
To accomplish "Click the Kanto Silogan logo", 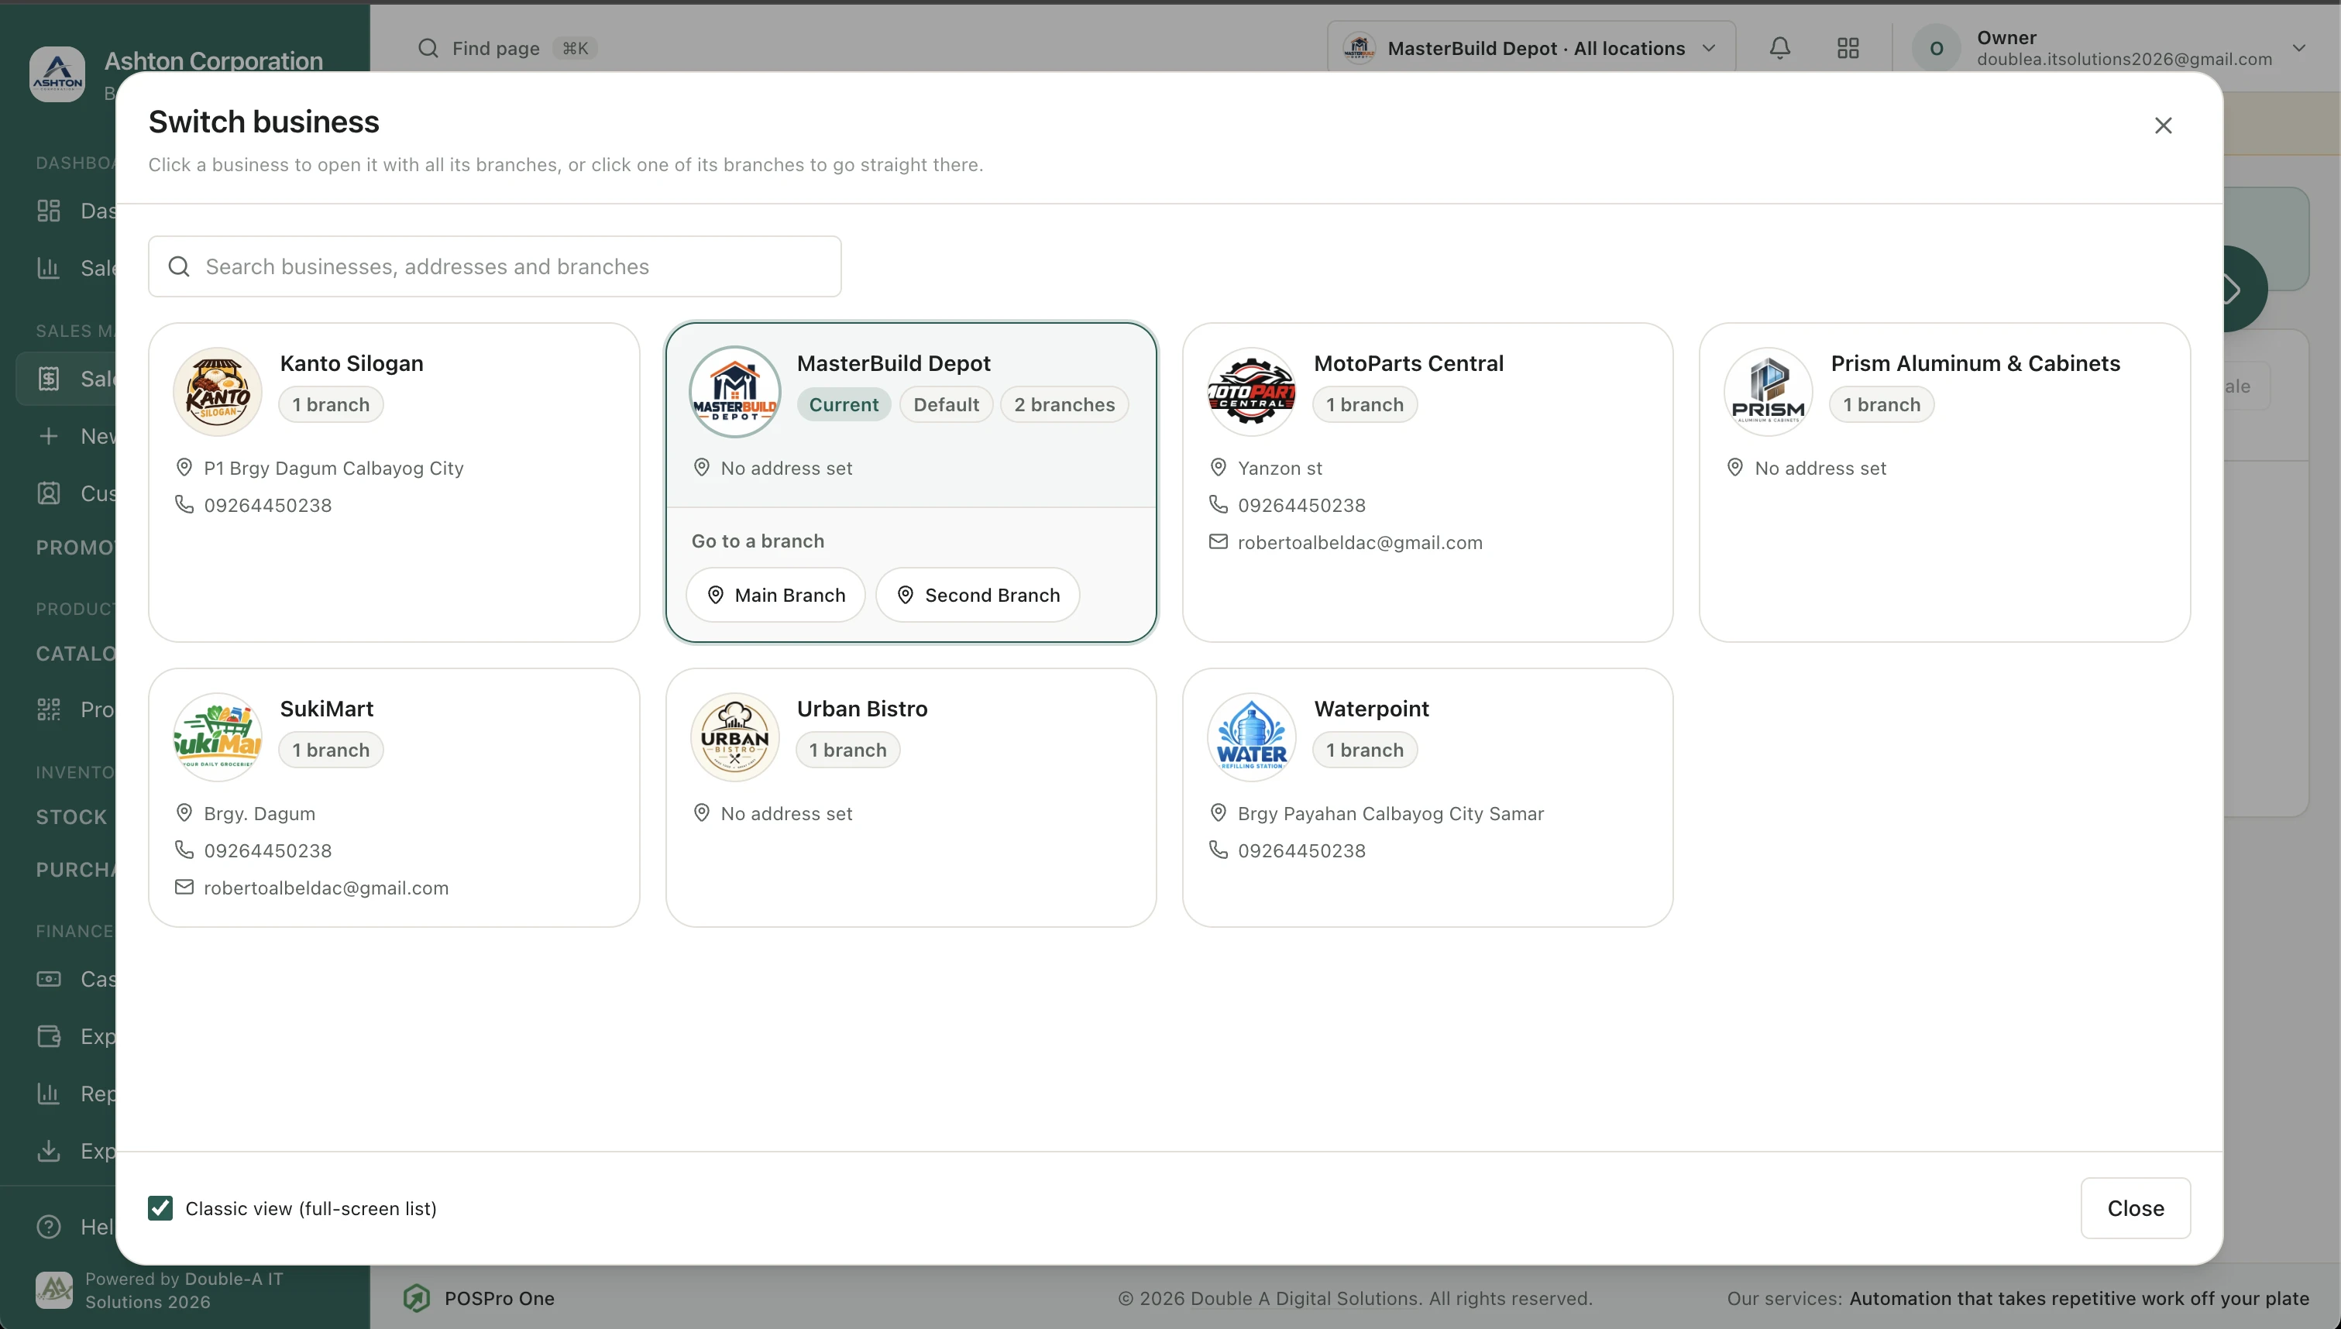I will pyautogui.click(x=217, y=392).
